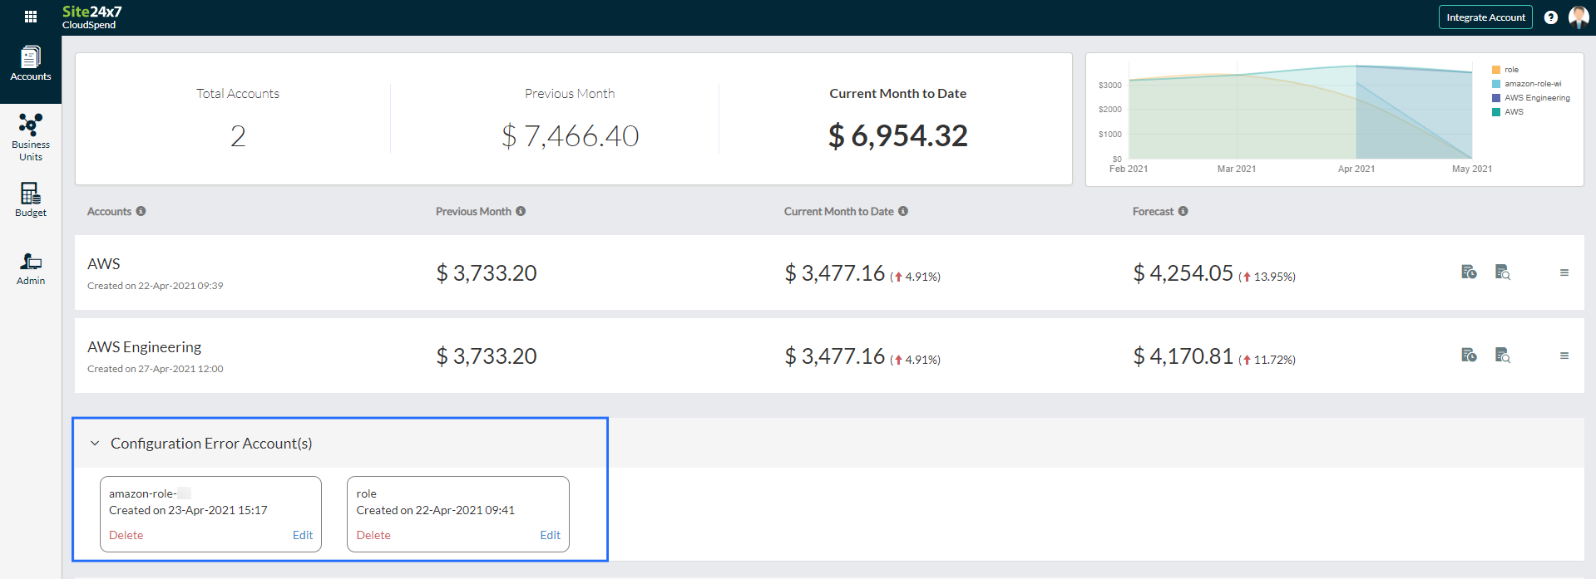The width and height of the screenshot is (1596, 579).
Task: Edit the role error account
Action: click(550, 535)
